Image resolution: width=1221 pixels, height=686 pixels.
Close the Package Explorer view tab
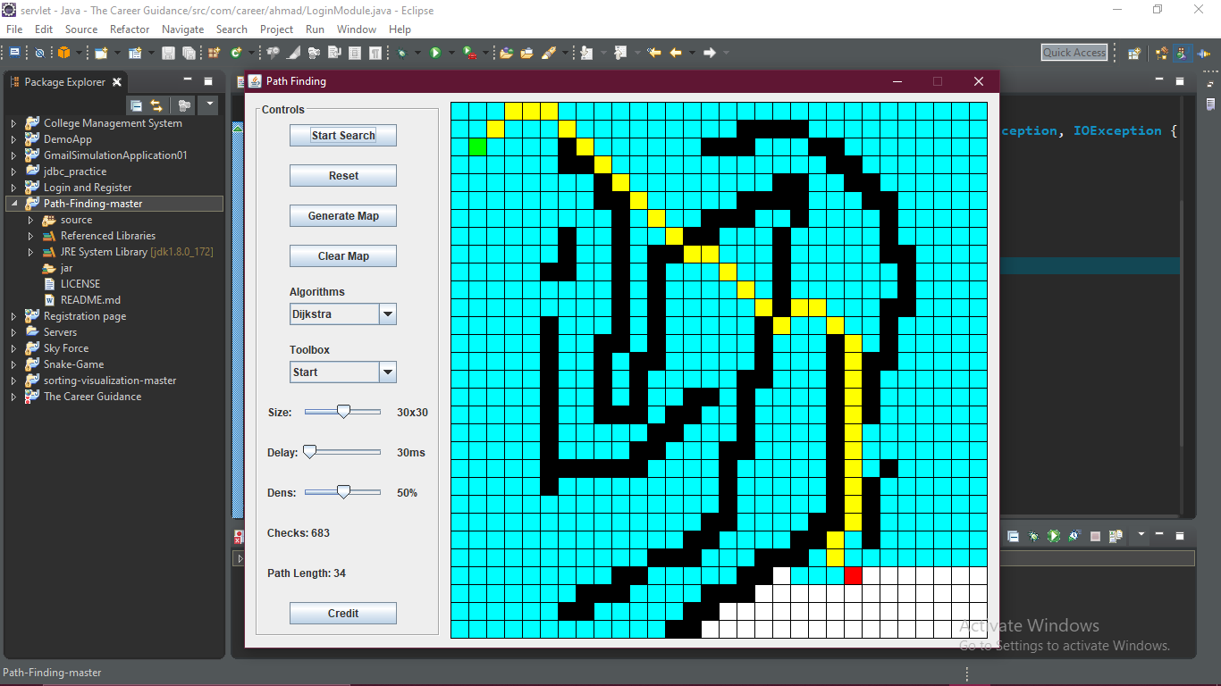coord(116,82)
